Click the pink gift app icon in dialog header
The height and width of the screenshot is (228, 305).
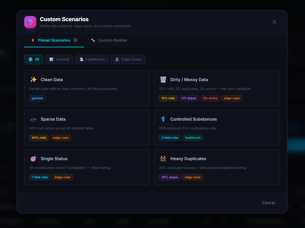30,22
